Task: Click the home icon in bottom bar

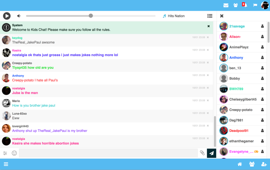Action: pos(240,164)
